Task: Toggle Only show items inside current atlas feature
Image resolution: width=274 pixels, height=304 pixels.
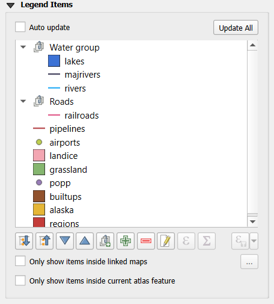Action: 20,280
